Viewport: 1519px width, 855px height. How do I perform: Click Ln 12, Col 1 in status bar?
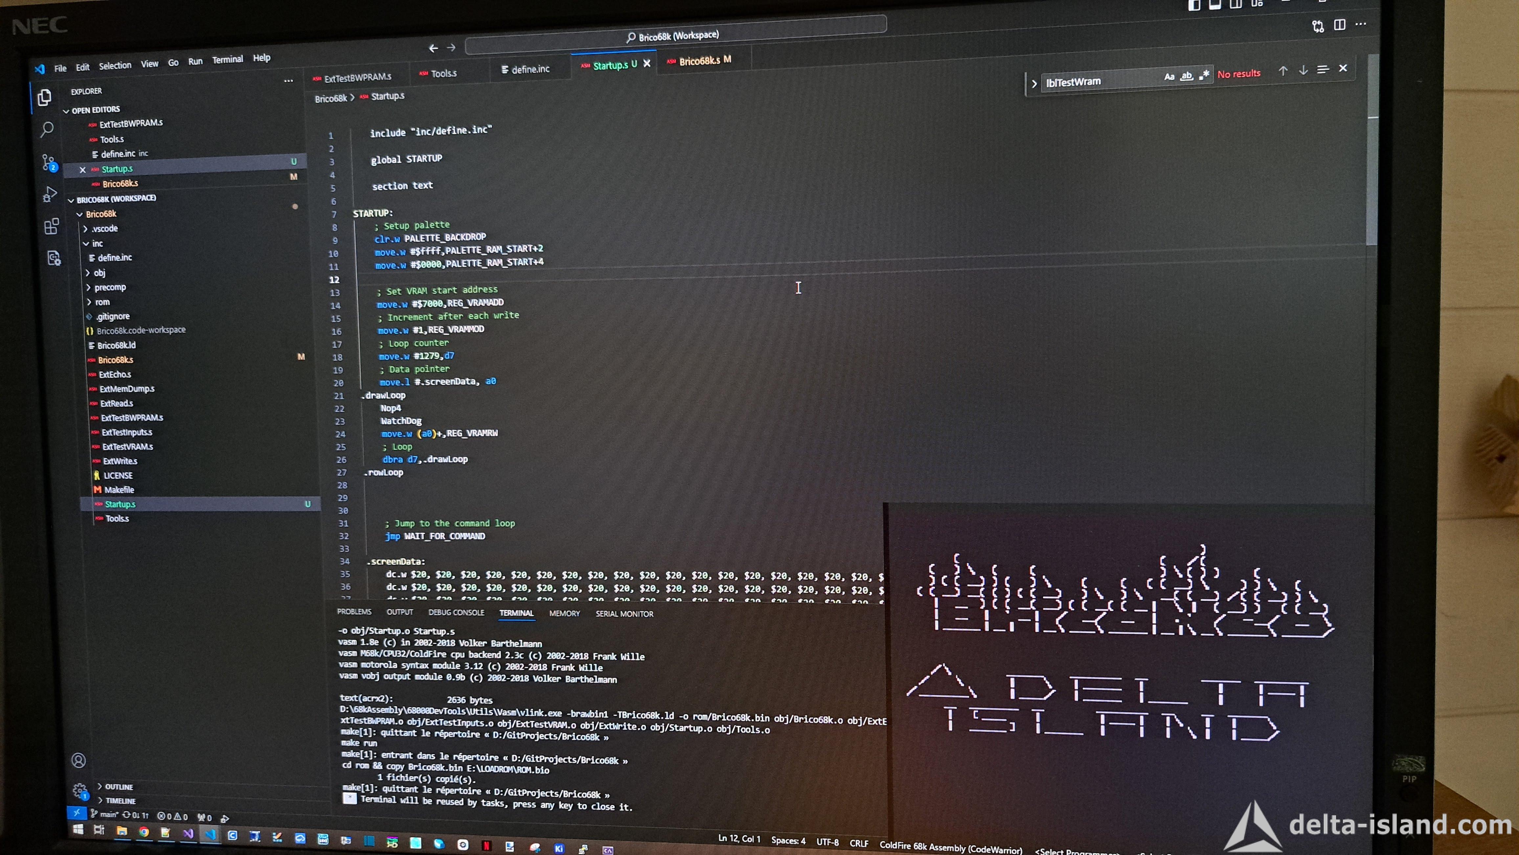tap(739, 839)
